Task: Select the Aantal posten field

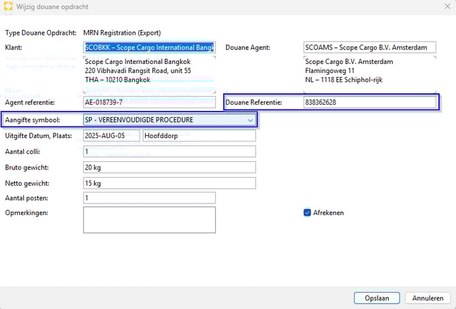Action: [x=149, y=198]
